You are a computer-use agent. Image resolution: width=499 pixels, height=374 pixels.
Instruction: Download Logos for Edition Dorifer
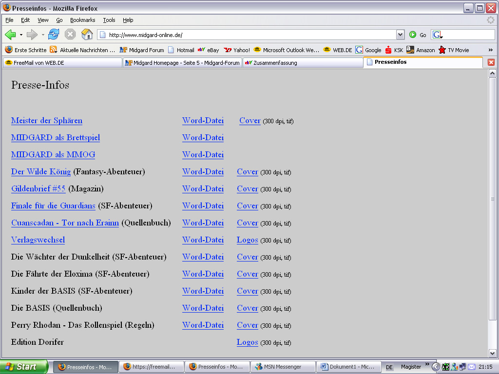point(247,342)
